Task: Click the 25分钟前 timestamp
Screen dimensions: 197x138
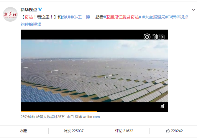Action: click(28, 117)
